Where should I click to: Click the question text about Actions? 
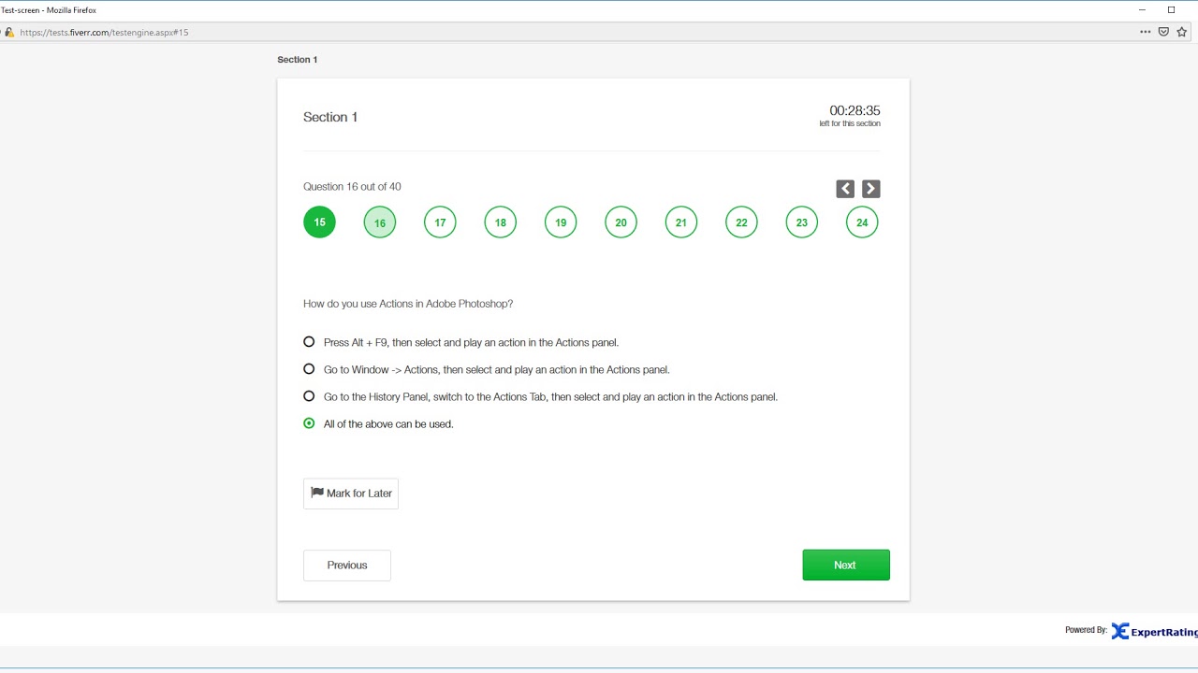click(408, 304)
